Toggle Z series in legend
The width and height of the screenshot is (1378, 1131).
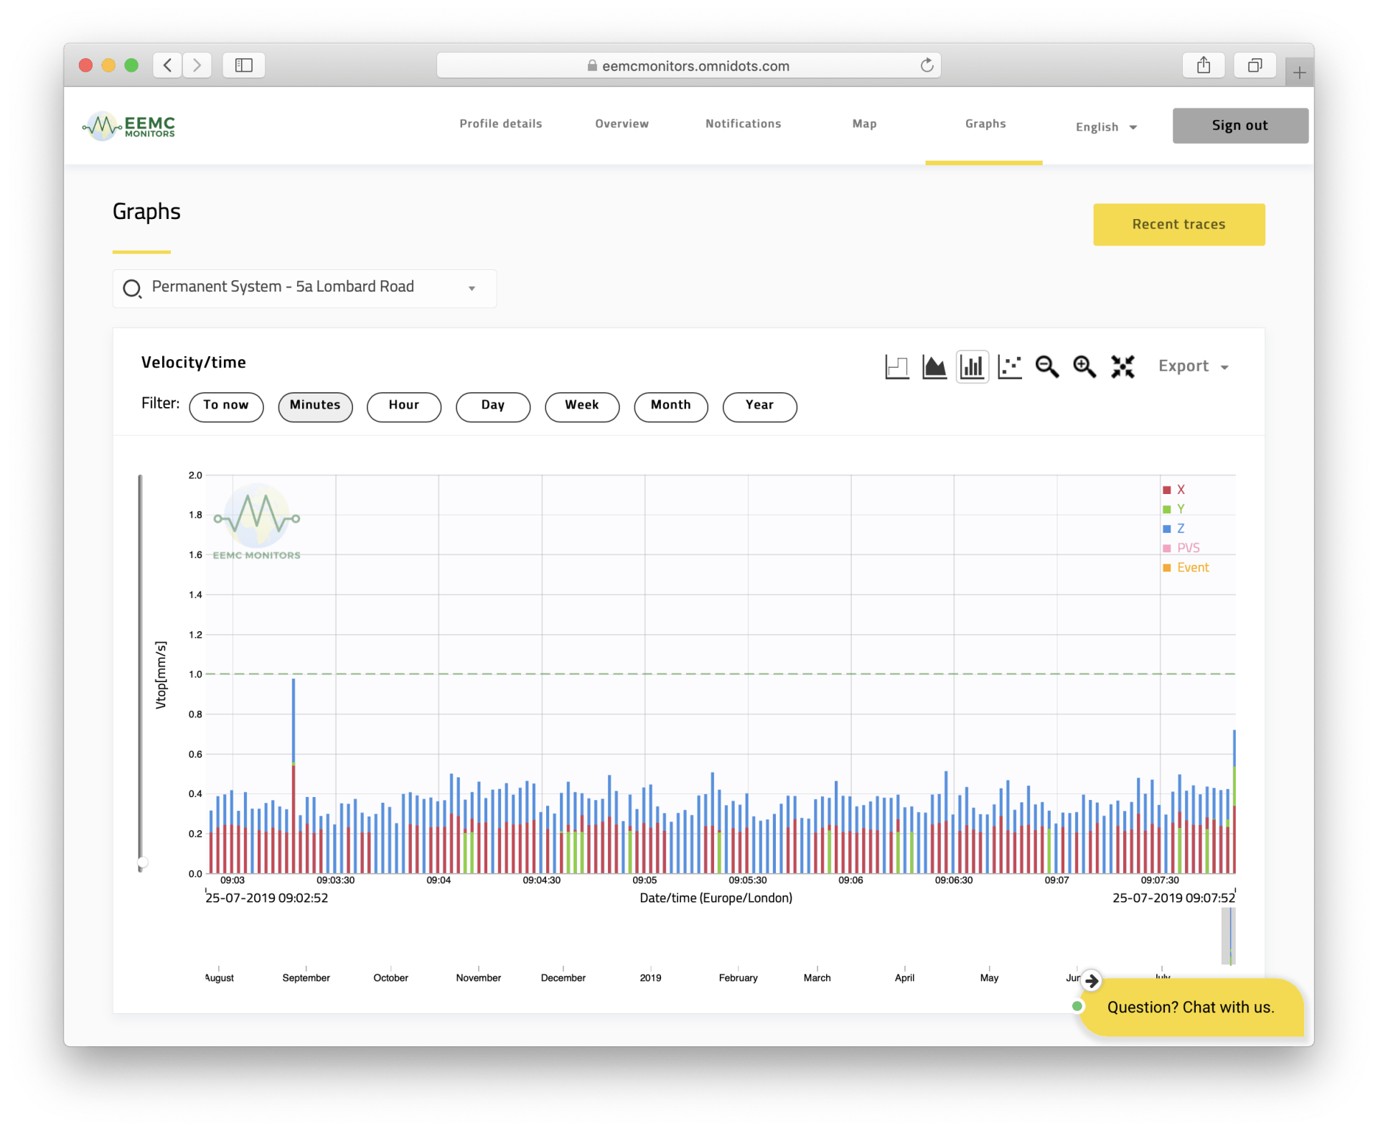1174,529
